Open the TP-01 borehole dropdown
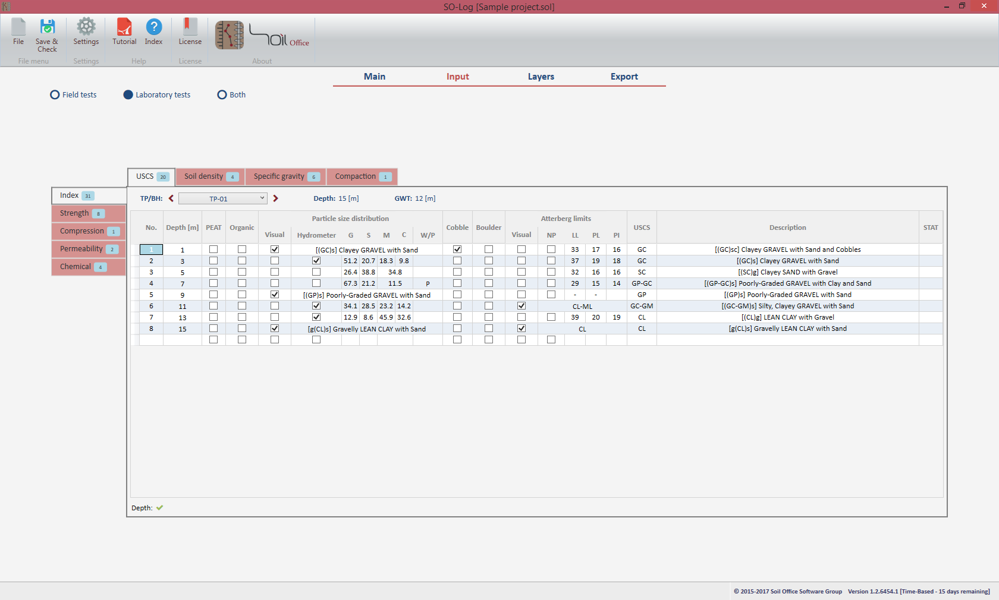The width and height of the screenshot is (999, 600). 222,198
